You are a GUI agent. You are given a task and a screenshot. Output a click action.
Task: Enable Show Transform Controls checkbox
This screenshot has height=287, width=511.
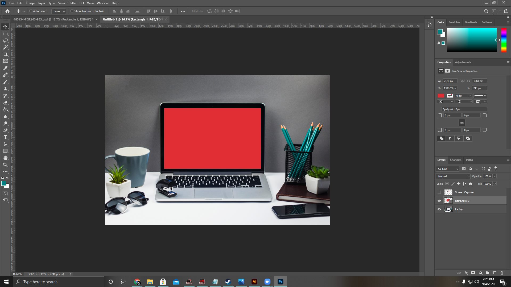click(72, 11)
